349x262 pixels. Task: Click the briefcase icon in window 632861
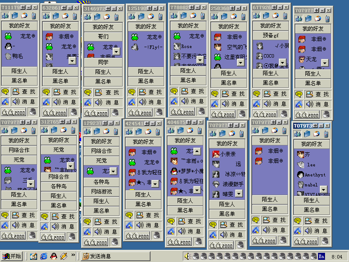point(55,16)
